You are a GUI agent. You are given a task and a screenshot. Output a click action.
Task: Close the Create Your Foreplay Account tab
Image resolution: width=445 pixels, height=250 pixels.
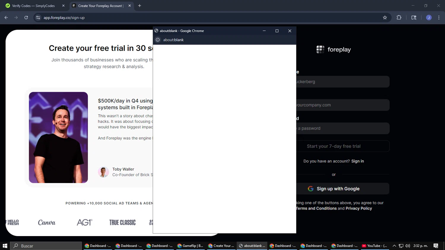tap(130, 6)
